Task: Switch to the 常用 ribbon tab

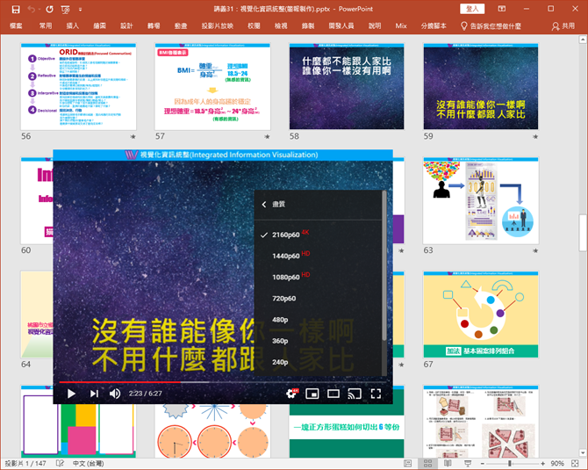Action: pos(46,25)
